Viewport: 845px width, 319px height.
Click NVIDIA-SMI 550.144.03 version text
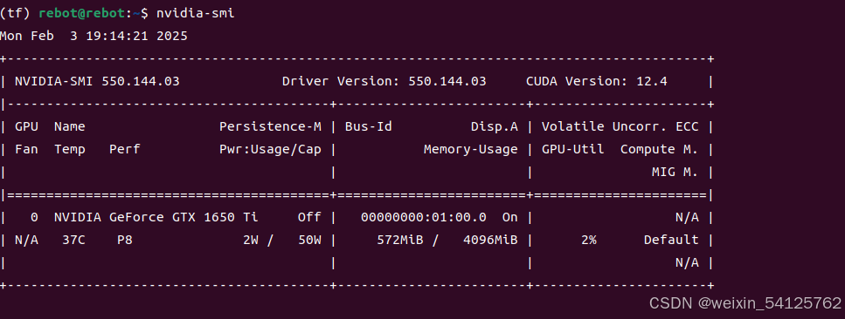97,82
